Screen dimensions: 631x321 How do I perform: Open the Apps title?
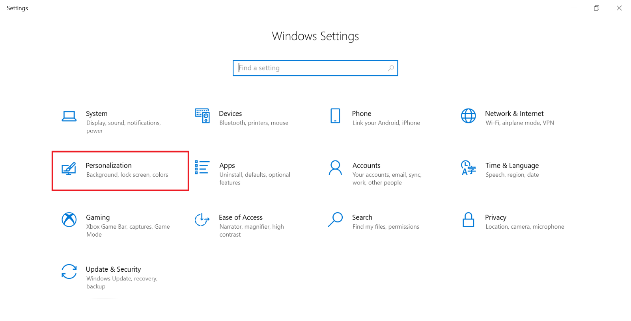click(x=227, y=166)
